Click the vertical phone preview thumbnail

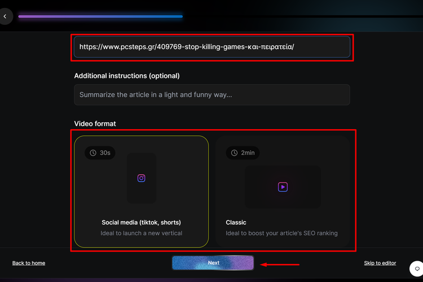coord(142,178)
